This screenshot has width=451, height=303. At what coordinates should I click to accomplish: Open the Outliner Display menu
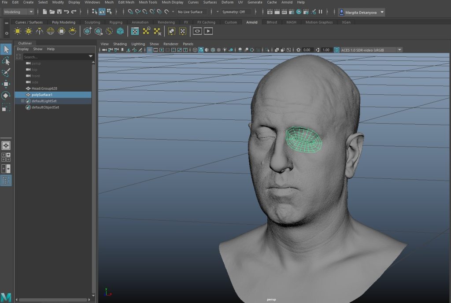23,49
